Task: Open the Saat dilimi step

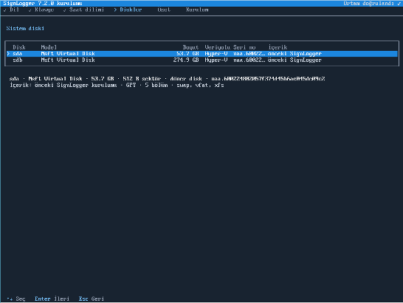Action: [x=84, y=10]
